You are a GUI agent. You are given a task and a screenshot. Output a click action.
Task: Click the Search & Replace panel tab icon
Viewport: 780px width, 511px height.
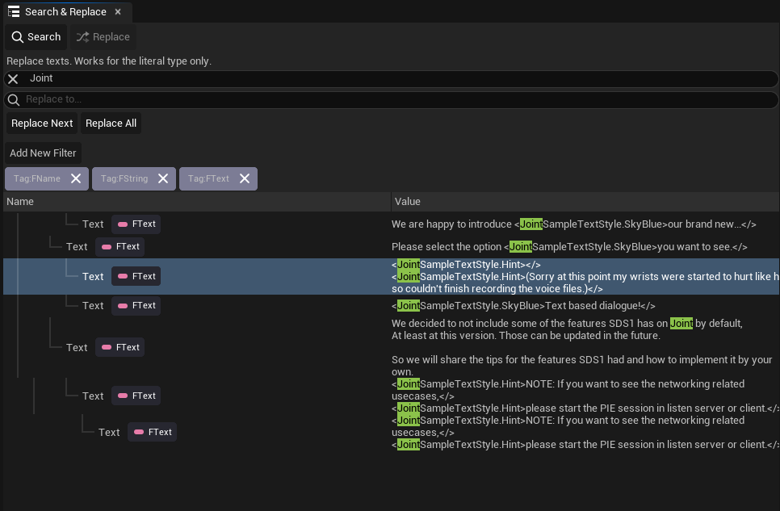[x=14, y=11]
